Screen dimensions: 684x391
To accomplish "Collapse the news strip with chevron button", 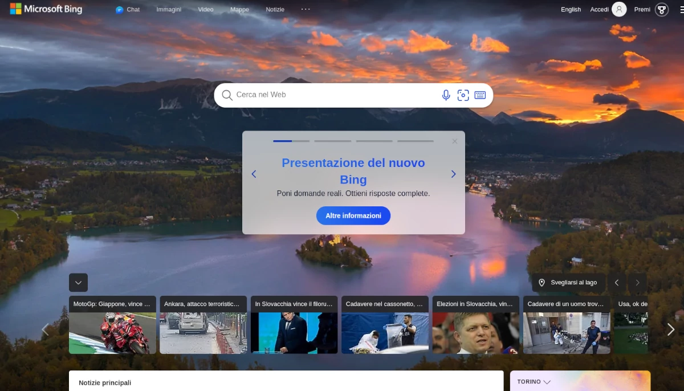I will 78,283.
